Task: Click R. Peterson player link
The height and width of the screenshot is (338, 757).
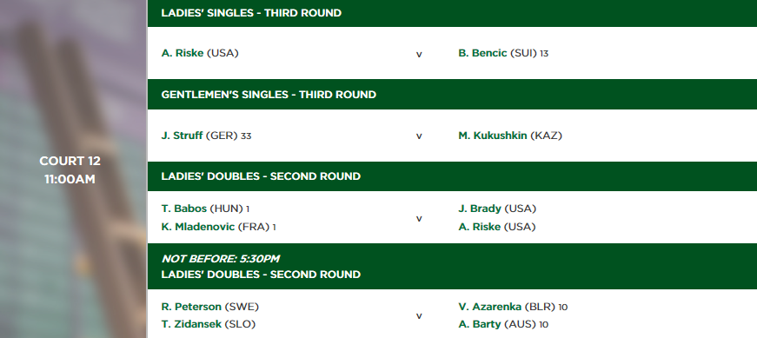Action: tap(191, 307)
